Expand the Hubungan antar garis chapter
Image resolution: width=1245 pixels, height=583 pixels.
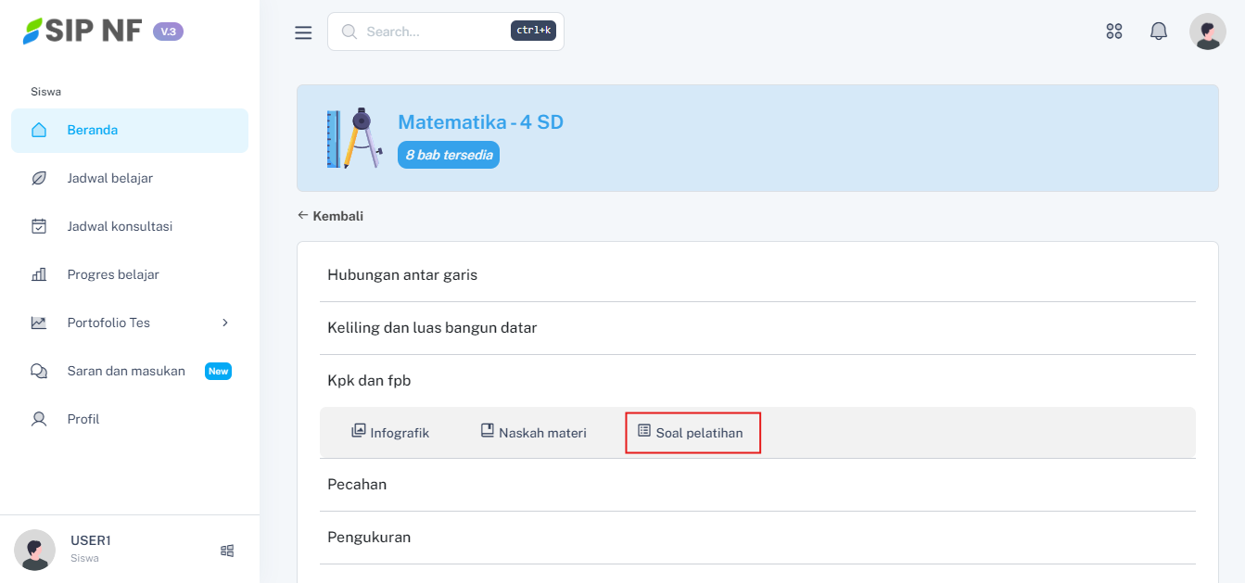coord(402,275)
